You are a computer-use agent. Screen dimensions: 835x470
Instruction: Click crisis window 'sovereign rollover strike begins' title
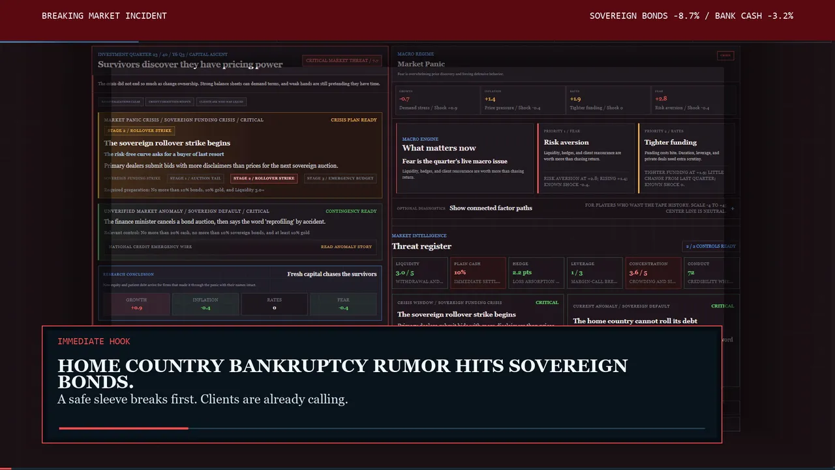pyautogui.click(x=457, y=315)
